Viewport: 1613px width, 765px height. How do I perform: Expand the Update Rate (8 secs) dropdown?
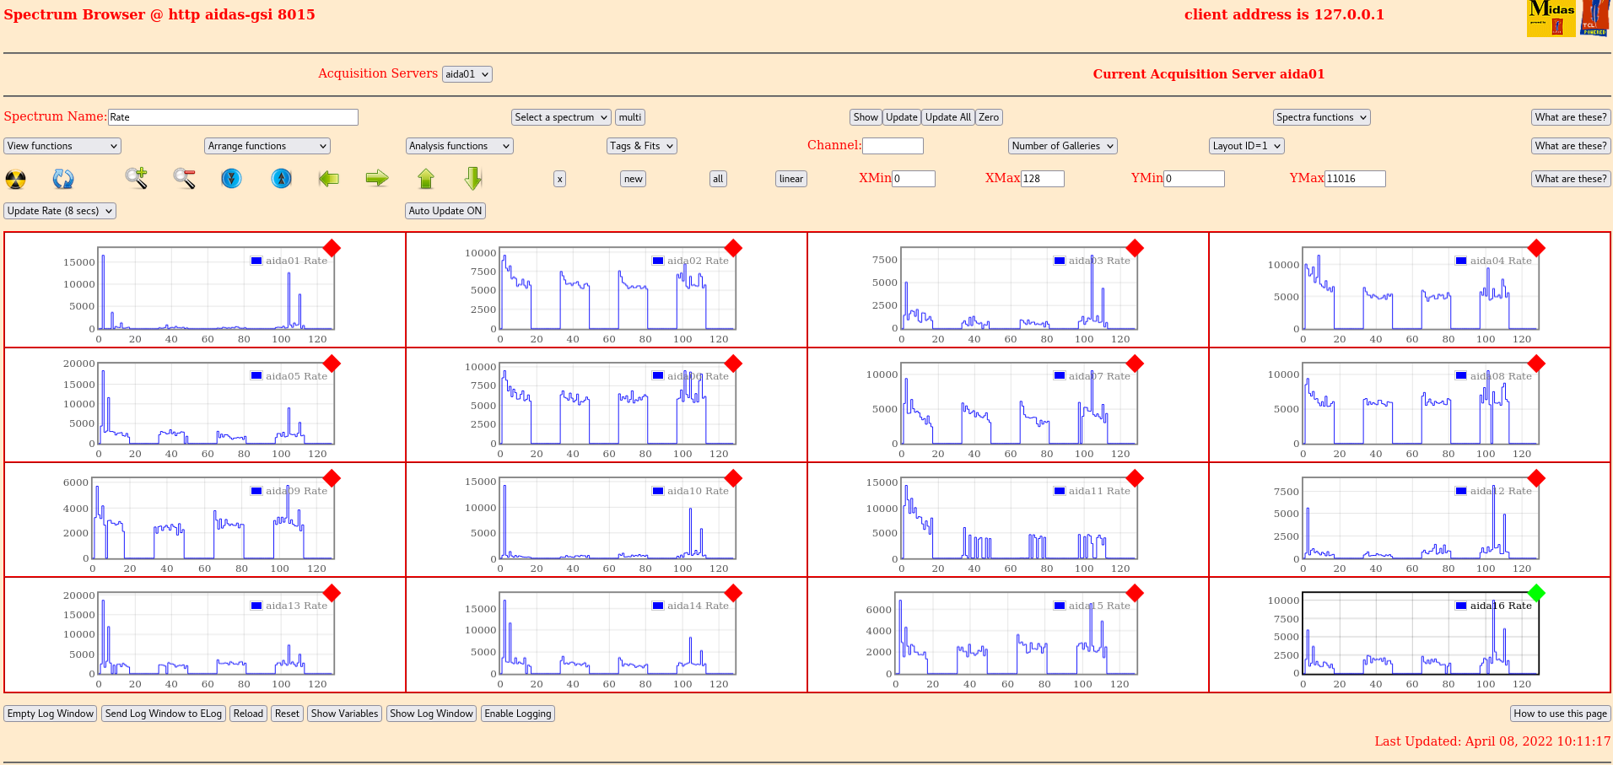(x=60, y=211)
